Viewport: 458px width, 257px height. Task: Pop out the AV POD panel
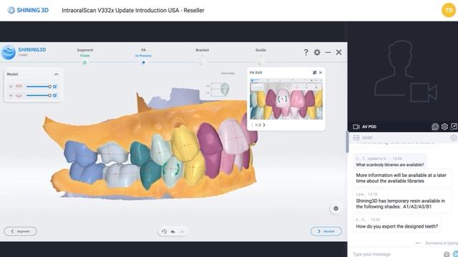pos(454,126)
